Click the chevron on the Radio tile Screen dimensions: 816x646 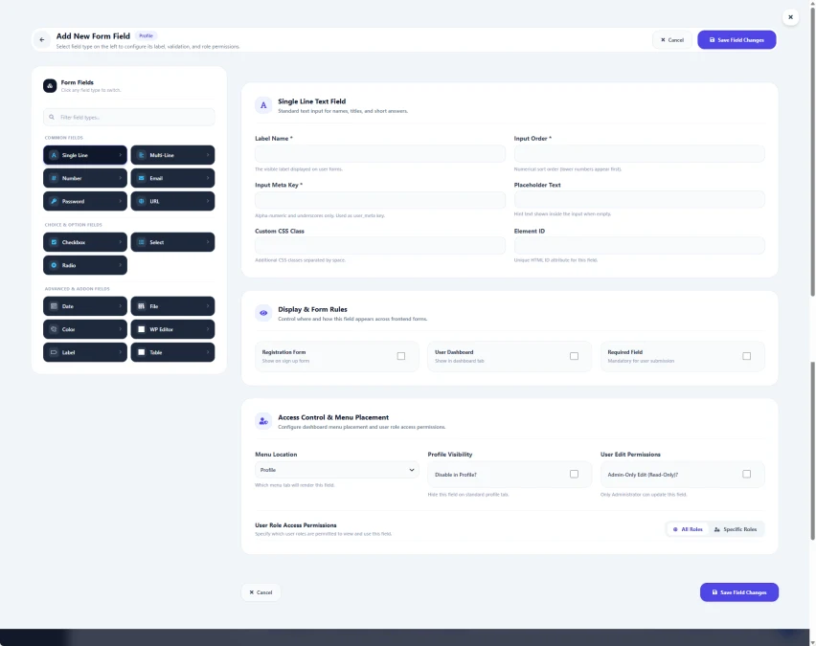(121, 265)
